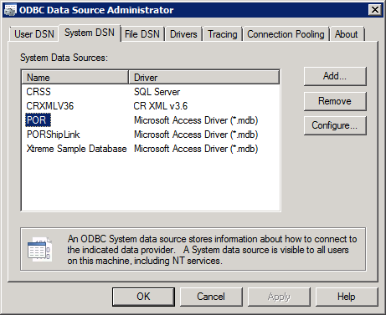The width and height of the screenshot is (386, 315).
Task: Switch to Connection Pooling tab
Action: pos(286,34)
